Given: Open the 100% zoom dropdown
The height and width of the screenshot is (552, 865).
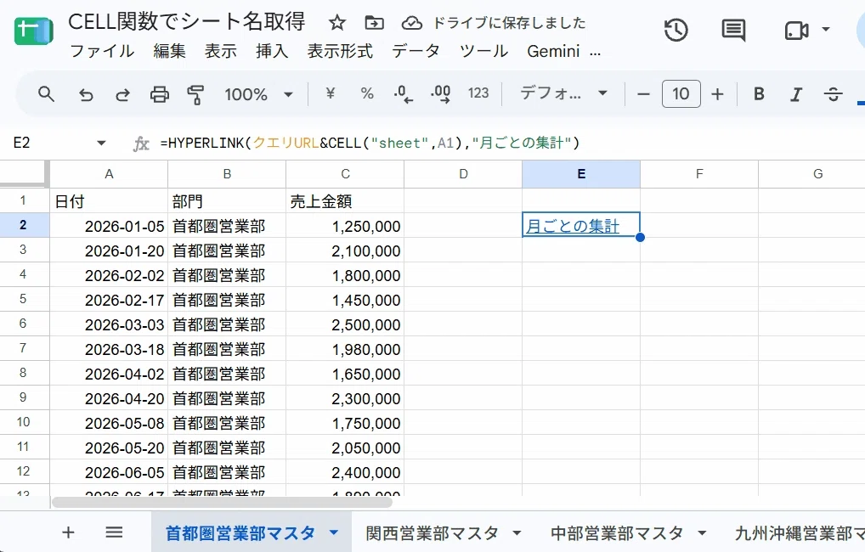Looking at the screenshot, I should [x=258, y=94].
